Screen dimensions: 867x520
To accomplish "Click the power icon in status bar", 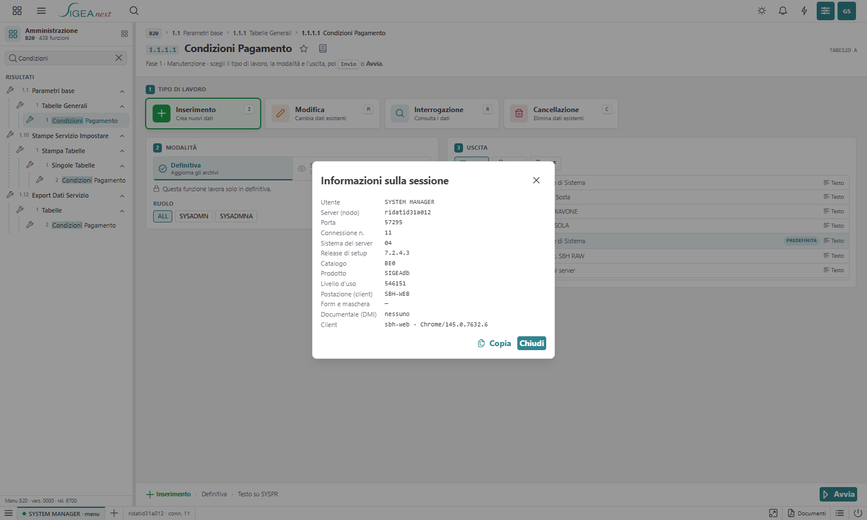I will point(858,513).
